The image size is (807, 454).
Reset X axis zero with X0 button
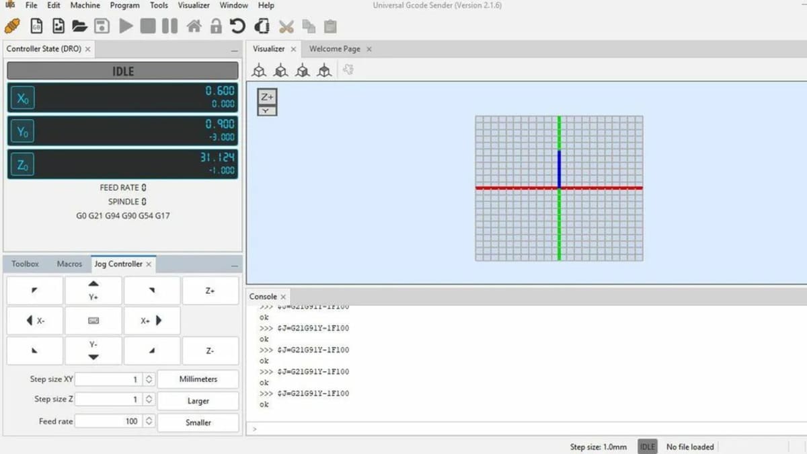pos(22,98)
